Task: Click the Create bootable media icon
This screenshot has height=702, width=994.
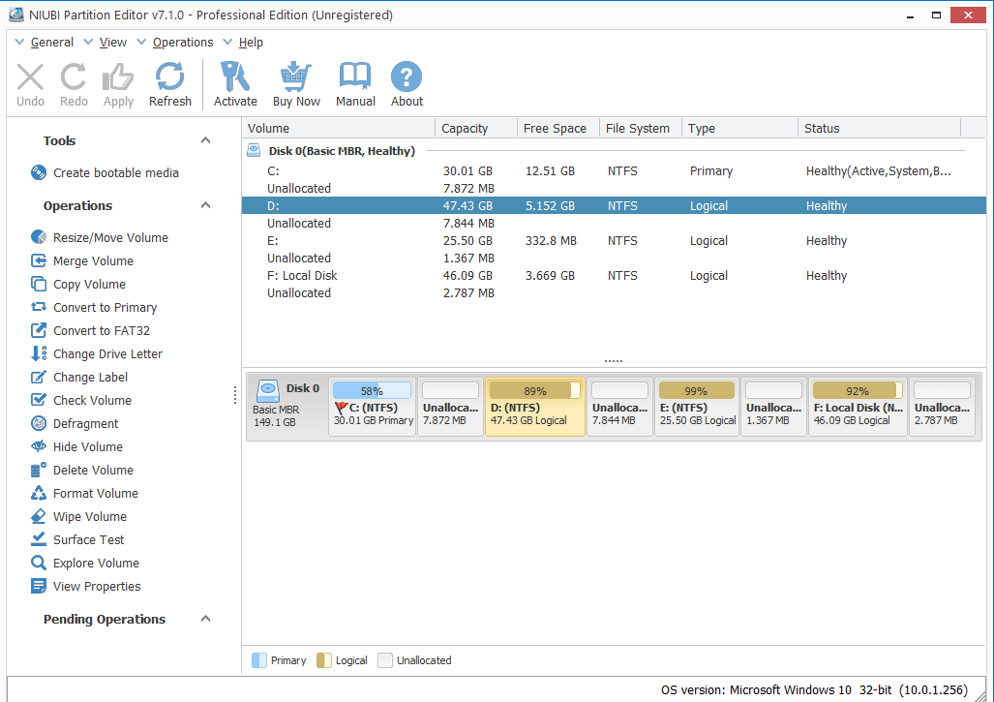Action: 39,172
